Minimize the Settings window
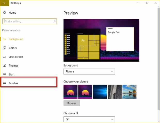This screenshot has height=123, width=160. (x=139, y=3)
